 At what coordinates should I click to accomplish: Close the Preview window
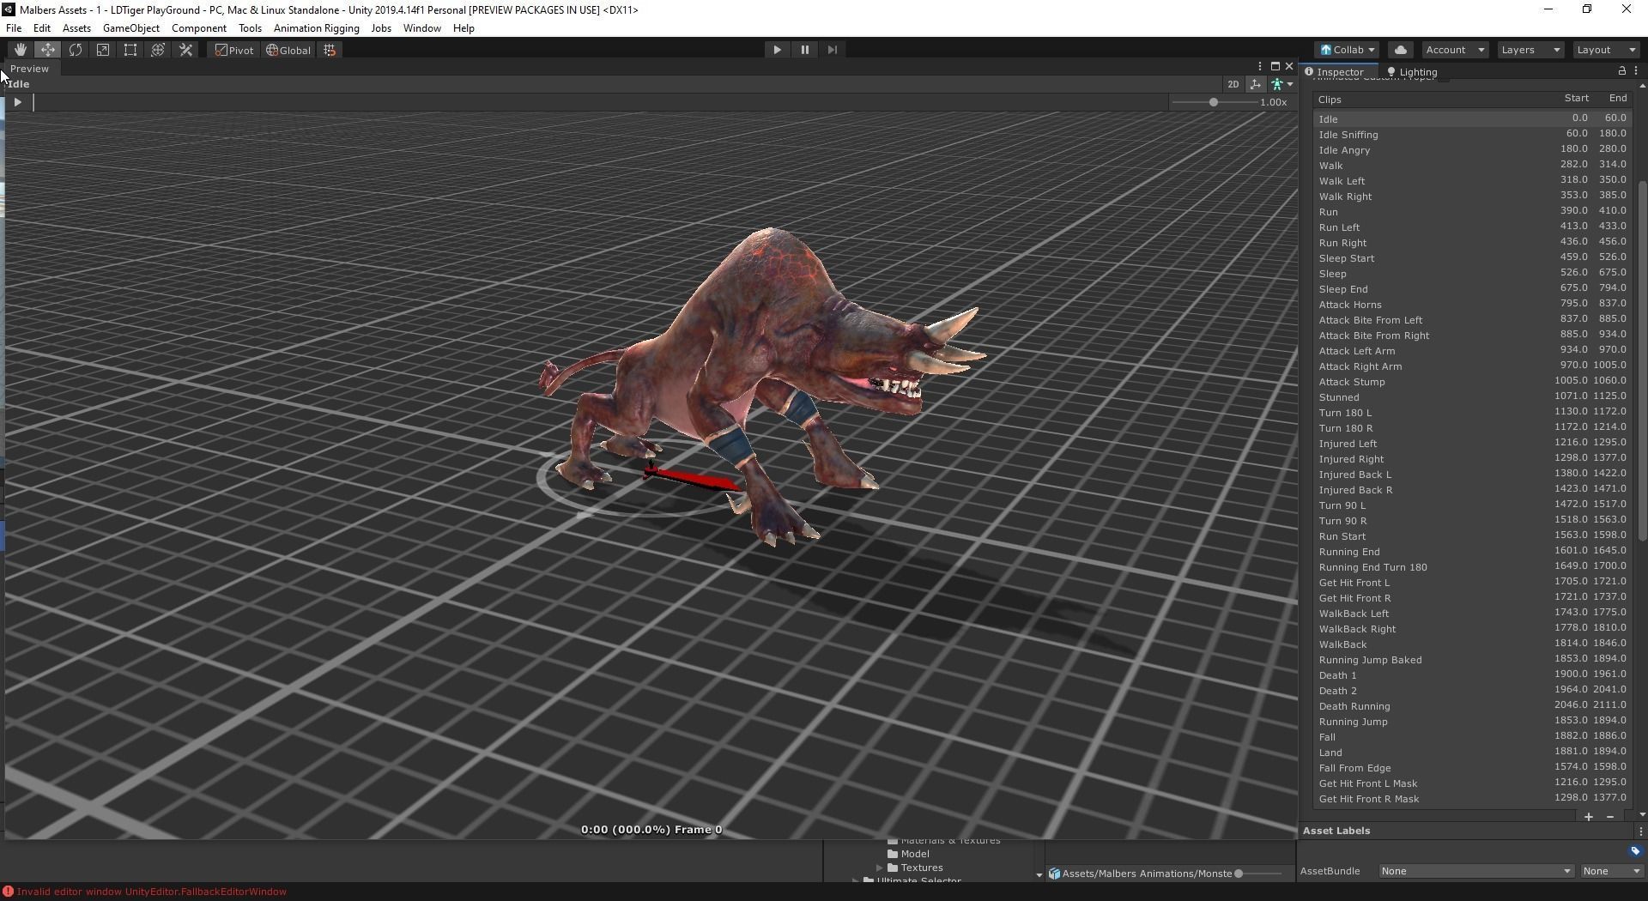pyautogui.click(x=1288, y=66)
